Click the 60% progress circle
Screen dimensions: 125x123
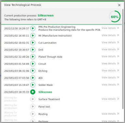pyautogui.click(x=115, y=16)
